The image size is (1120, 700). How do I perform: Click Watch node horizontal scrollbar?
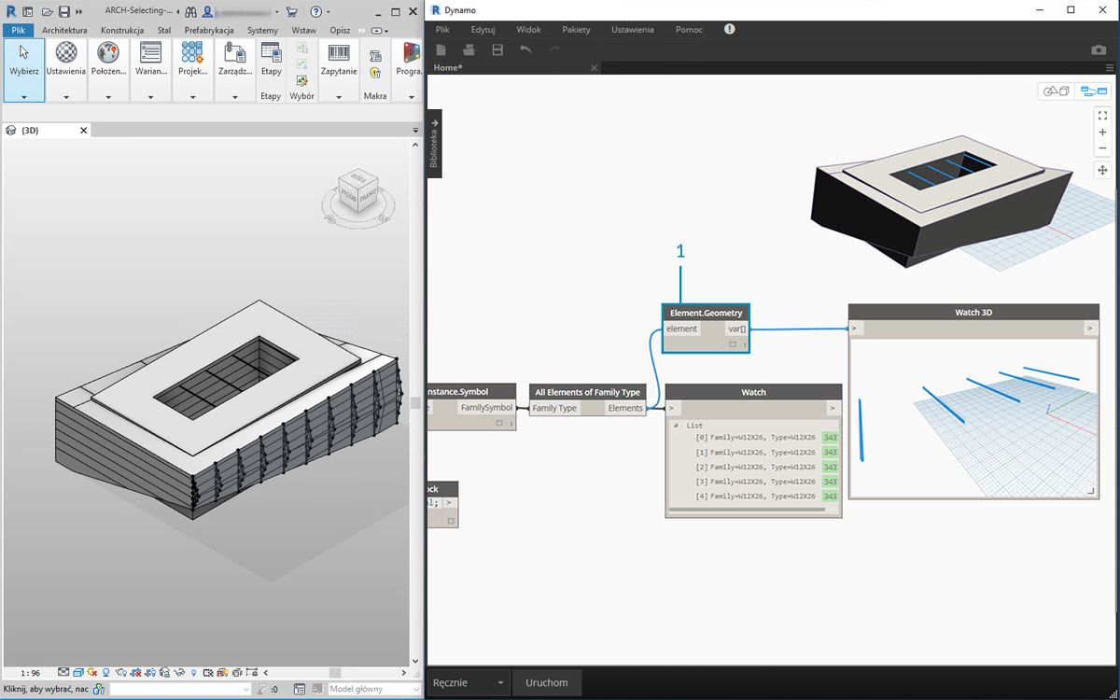748,510
